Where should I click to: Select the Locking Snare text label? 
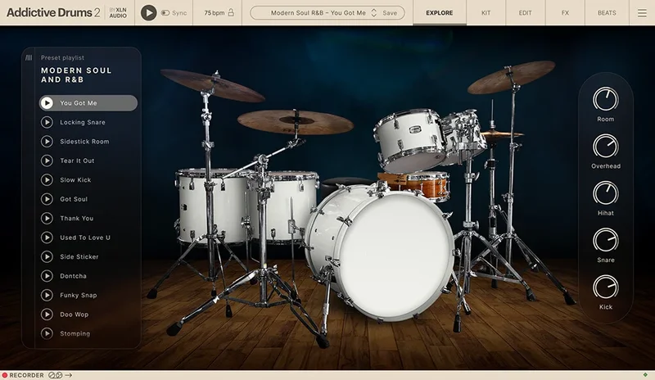pyautogui.click(x=83, y=122)
